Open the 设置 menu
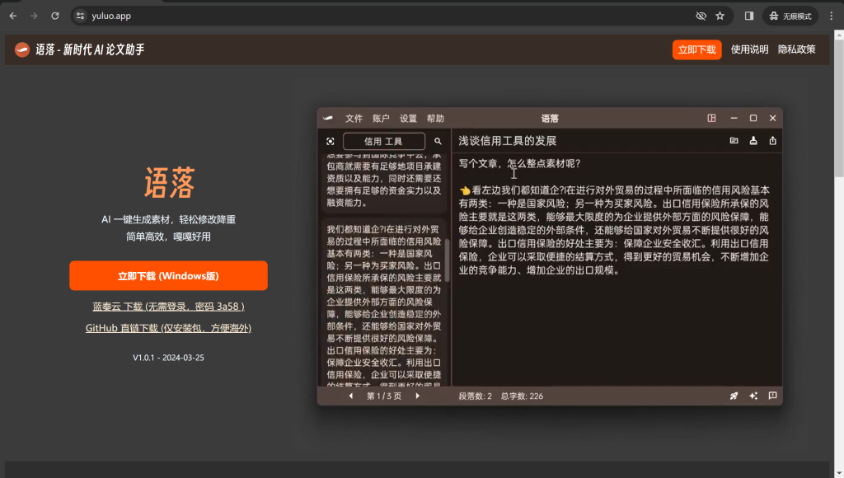The image size is (844, 478). (x=408, y=119)
